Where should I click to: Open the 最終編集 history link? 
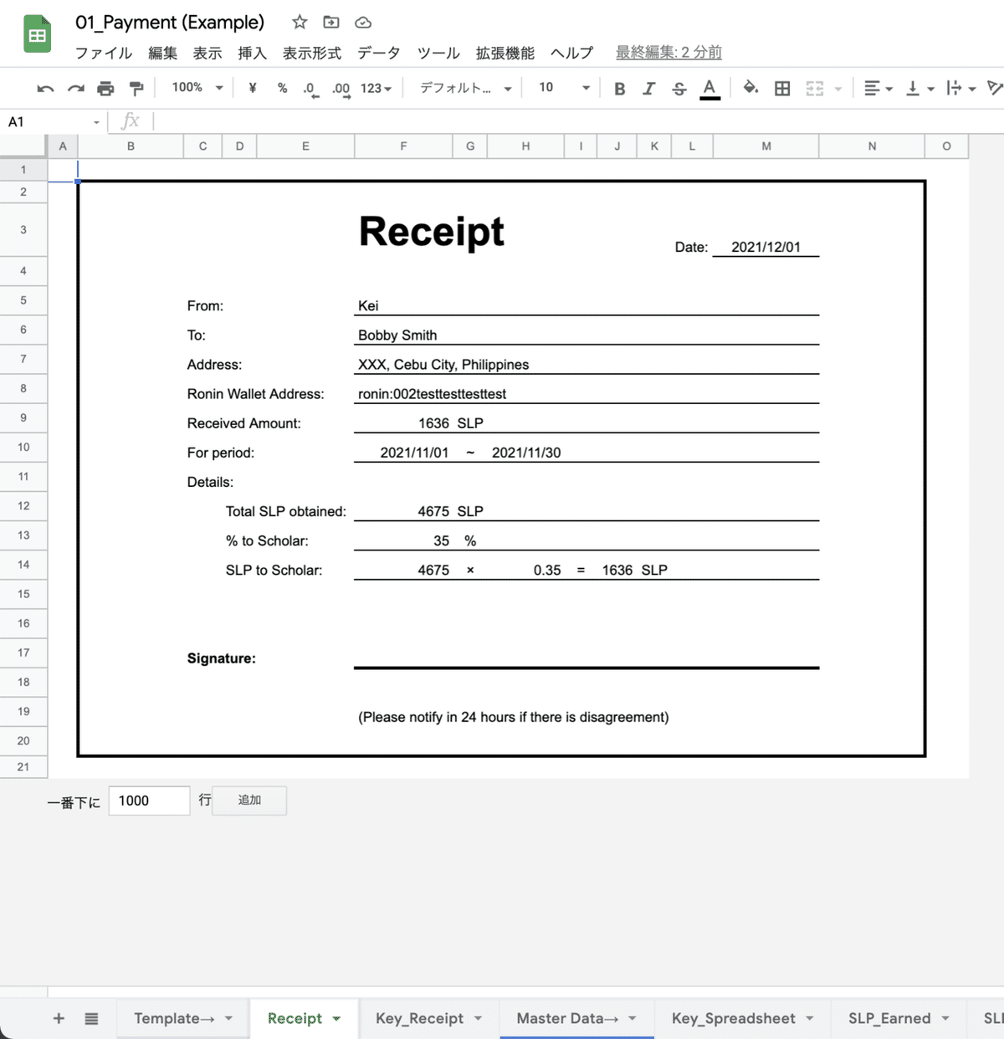click(668, 53)
